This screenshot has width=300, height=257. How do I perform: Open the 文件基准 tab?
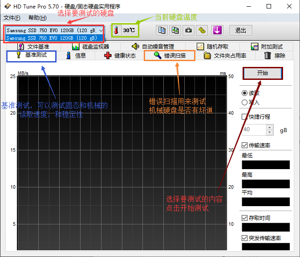34,46
